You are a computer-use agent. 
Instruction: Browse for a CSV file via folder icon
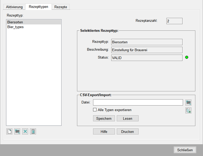pos(188,102)
